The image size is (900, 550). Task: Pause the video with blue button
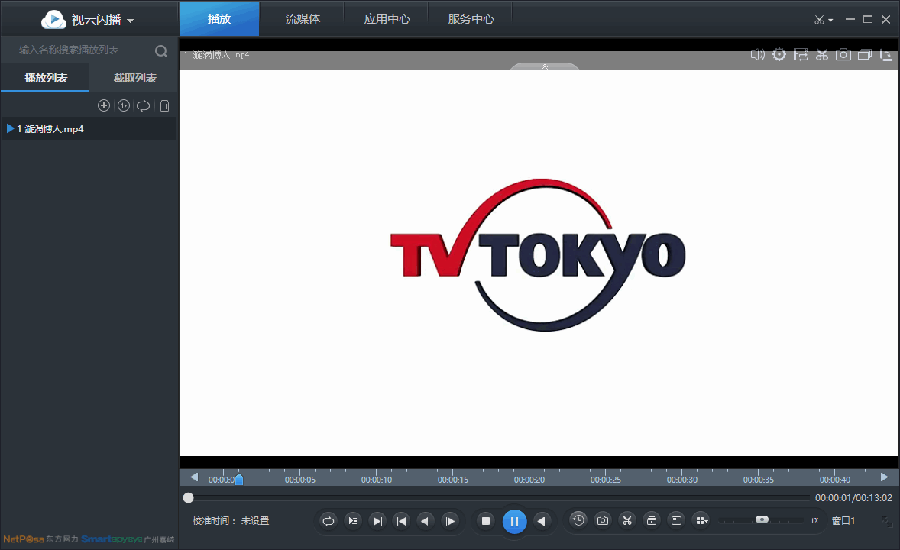[x=514, y=521]
